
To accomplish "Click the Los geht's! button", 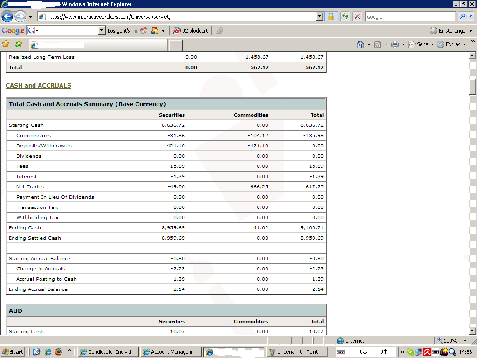I will [120, 31].
